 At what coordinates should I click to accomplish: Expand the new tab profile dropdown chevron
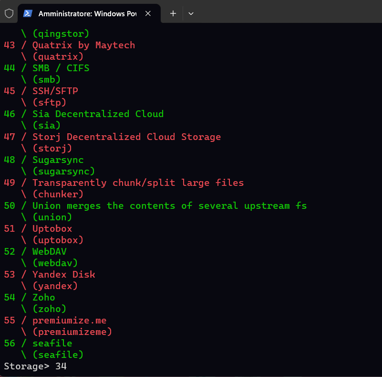click(191, 14)
